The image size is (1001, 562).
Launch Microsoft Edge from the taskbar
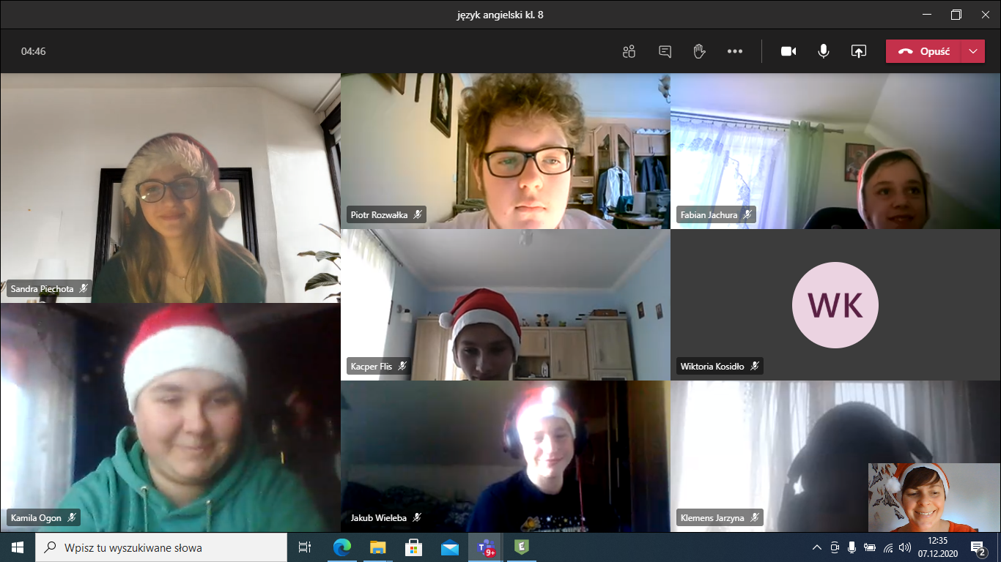point(341,547)
